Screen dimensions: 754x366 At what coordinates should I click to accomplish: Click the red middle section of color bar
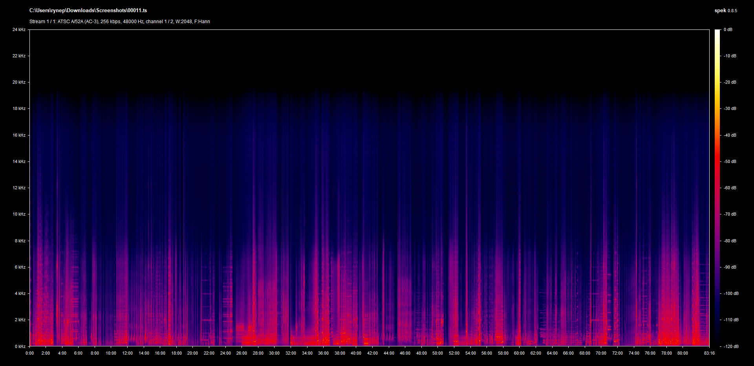point(717,165)
